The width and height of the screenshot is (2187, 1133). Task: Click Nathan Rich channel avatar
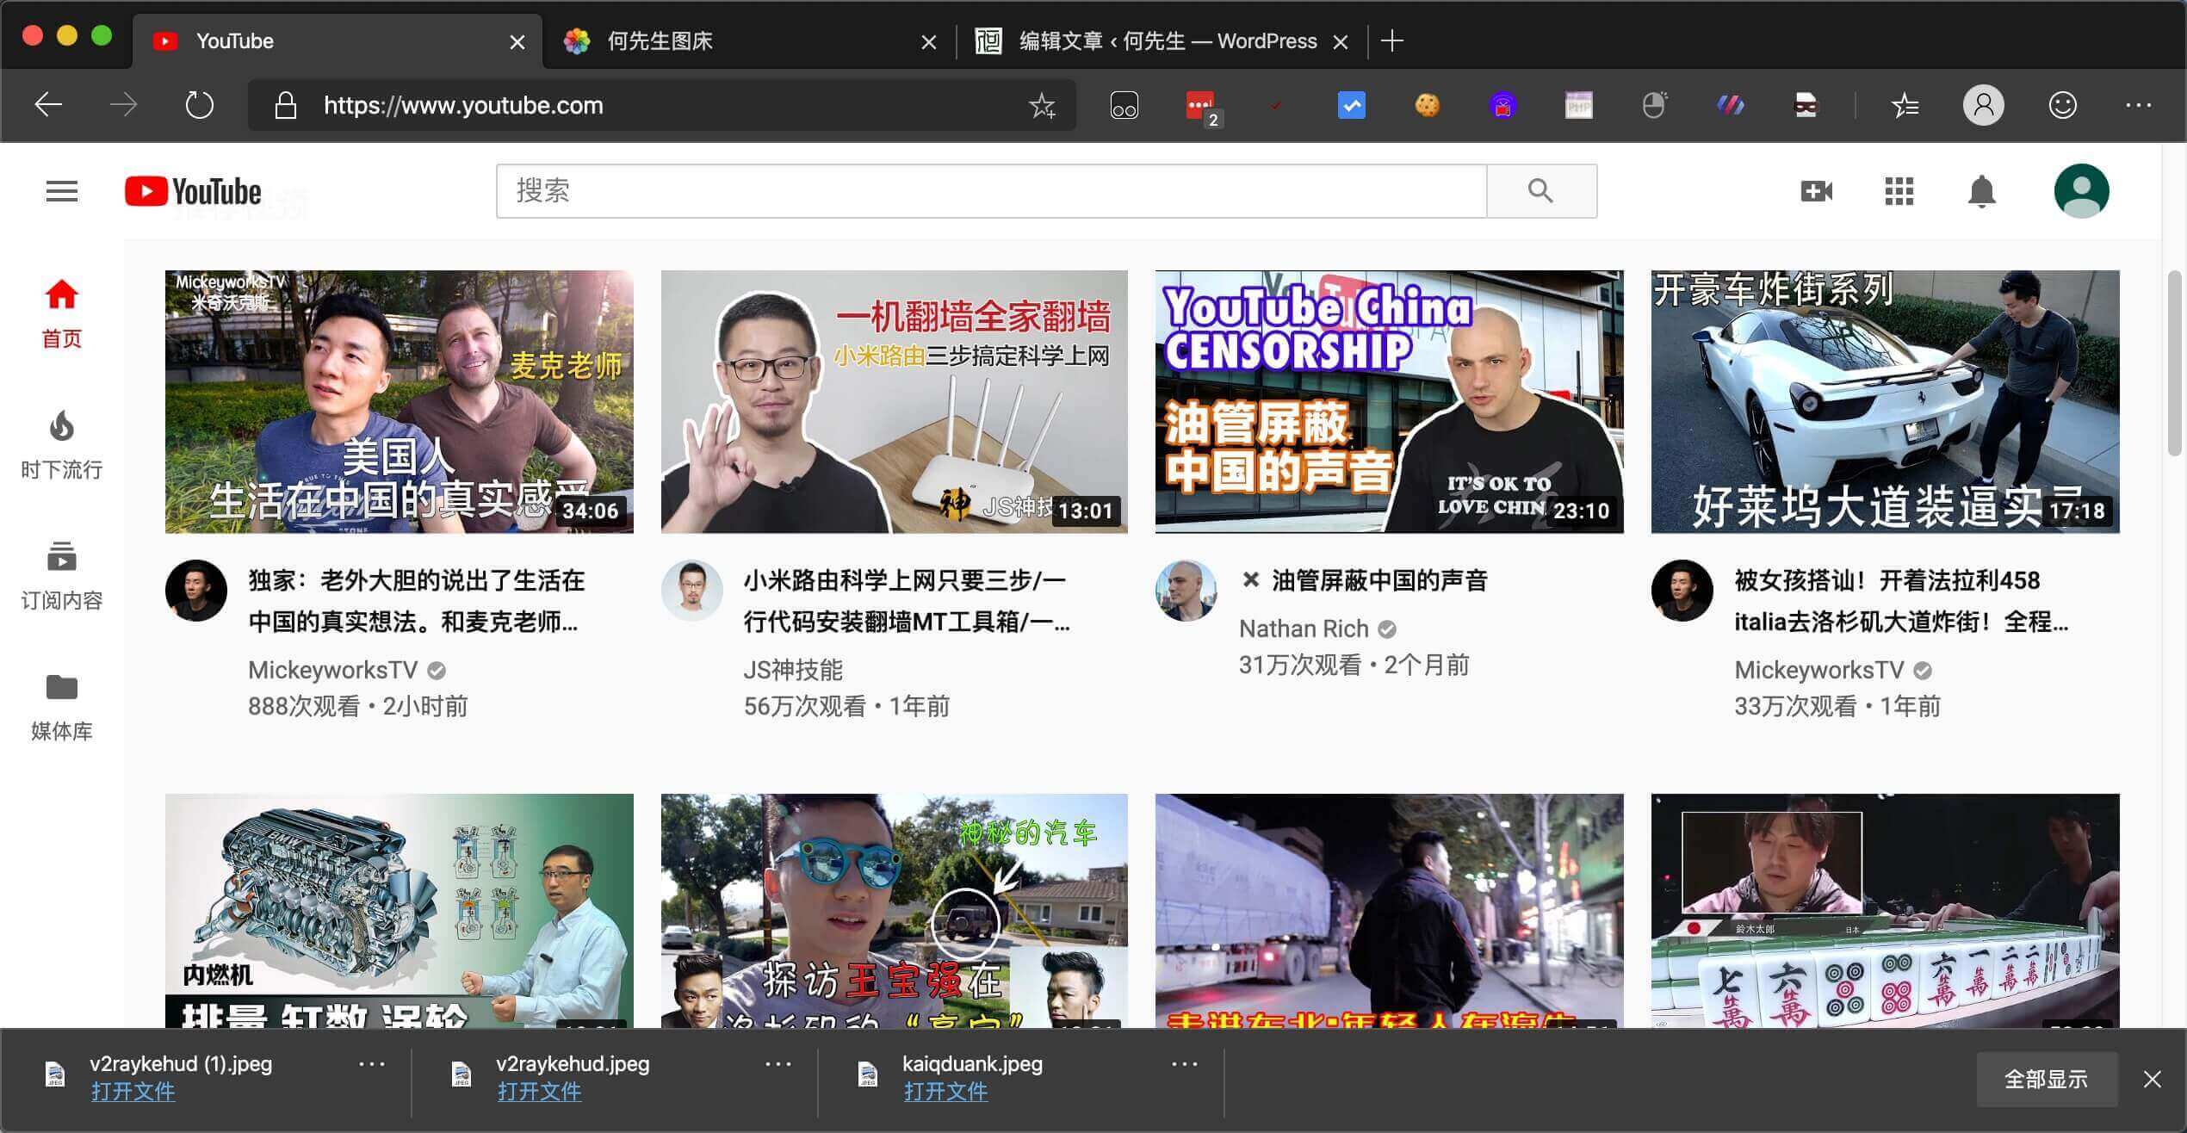1186,591
